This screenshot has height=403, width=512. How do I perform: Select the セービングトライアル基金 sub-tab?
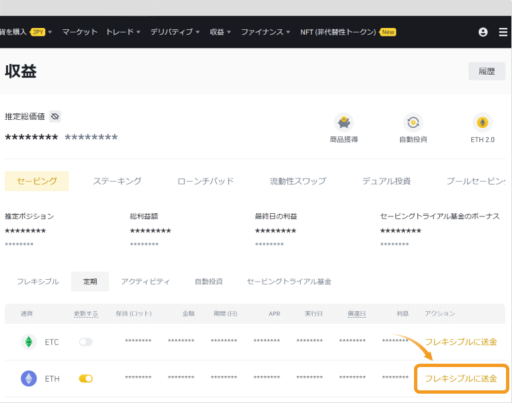(x=289, y=282)
